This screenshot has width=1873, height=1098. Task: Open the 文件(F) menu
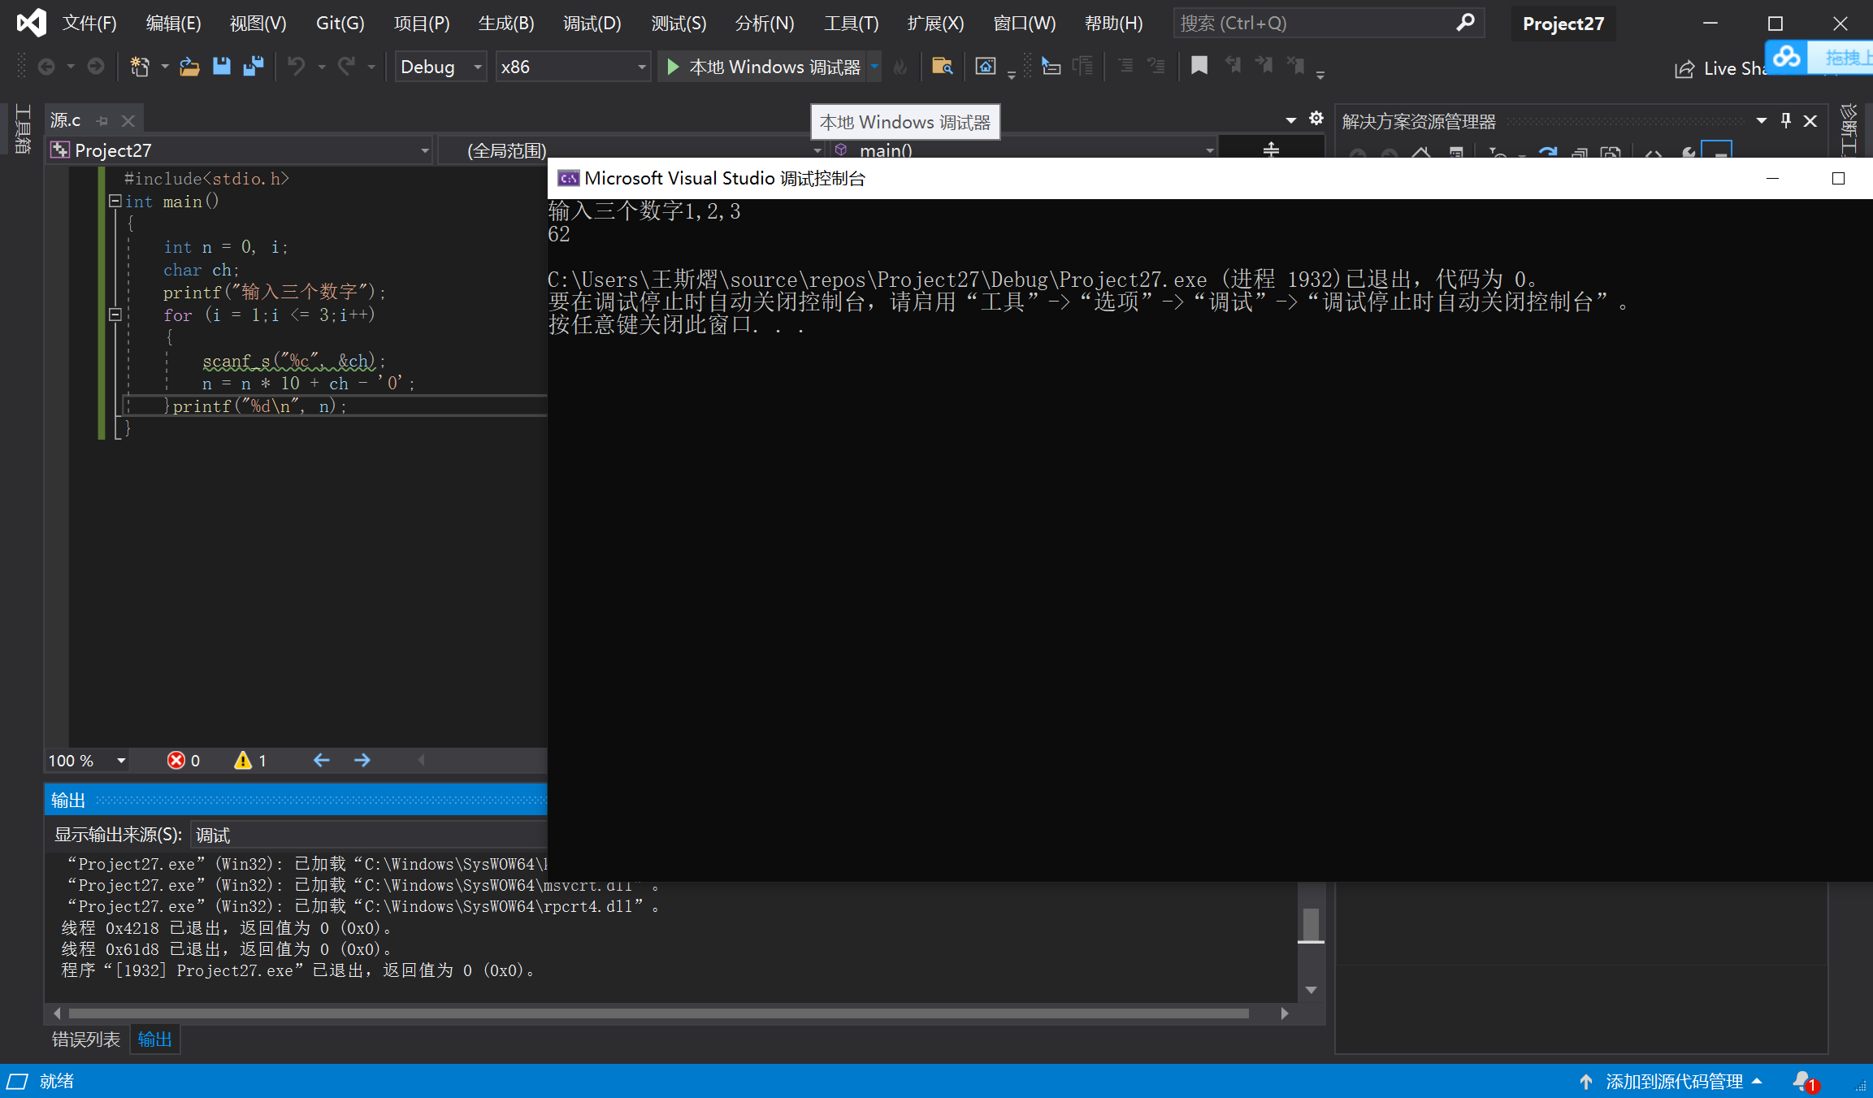pyautogui.click(x=89, y=23)
